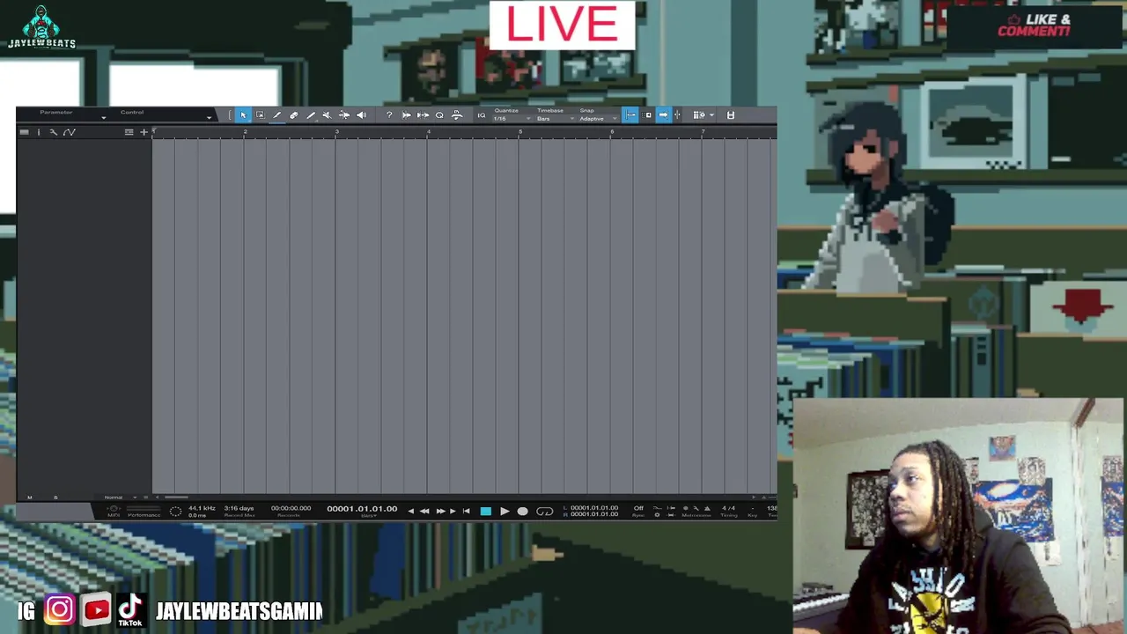Image resolution: width=1127 pixels, height=634 pixels.
Task: Click the Stop button in transport
Action: tap(485, 511)
